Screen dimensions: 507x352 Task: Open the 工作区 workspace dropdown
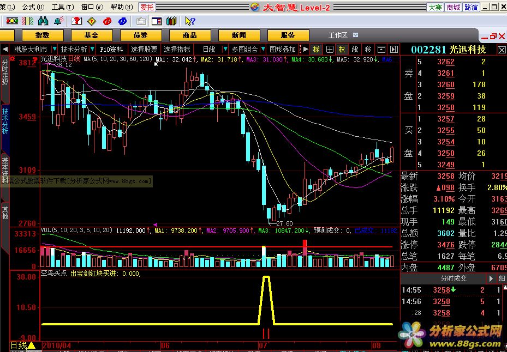pyautogui.click(x=355, y=35)
